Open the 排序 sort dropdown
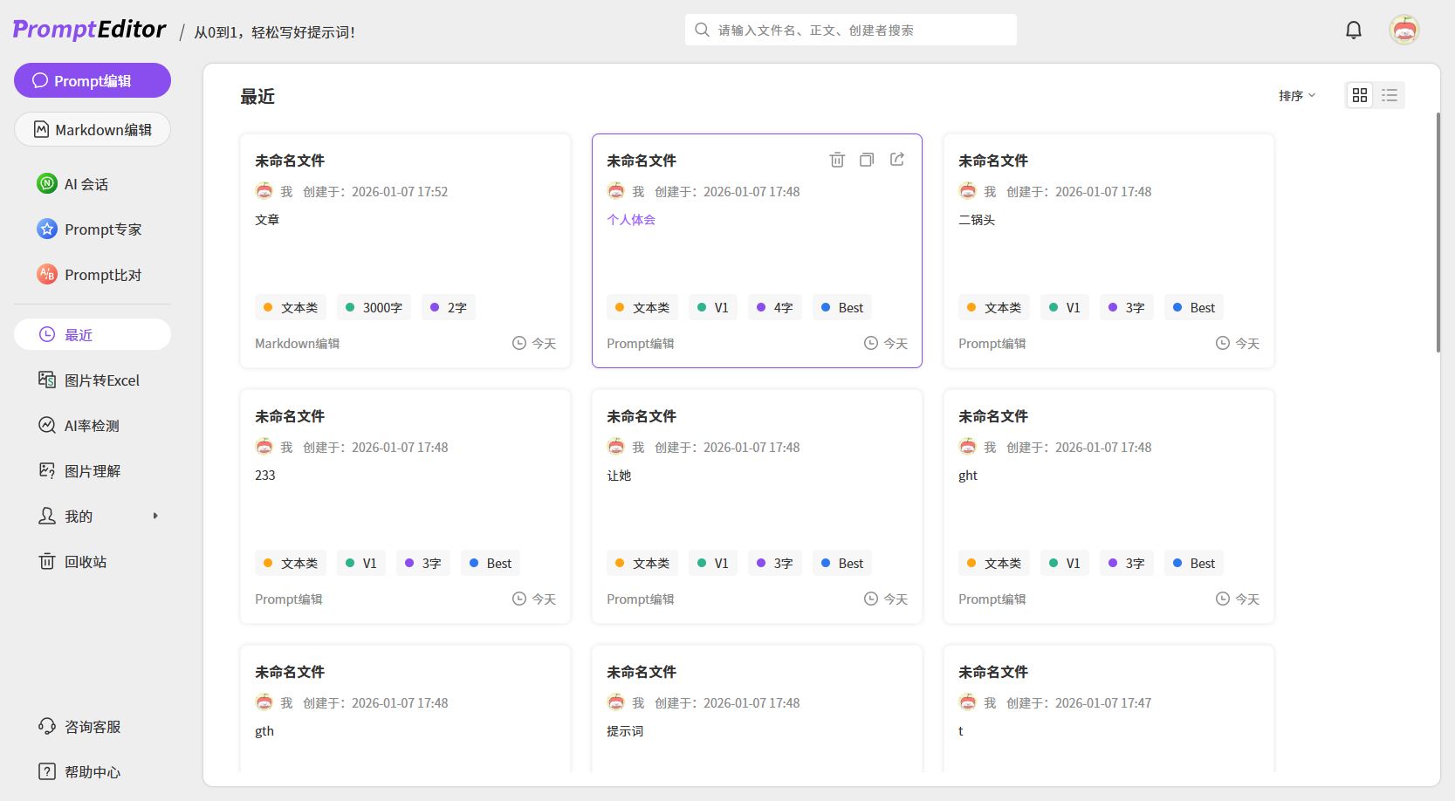Viewport: 1455px width, 801px height. click(x=1296, y=96)
